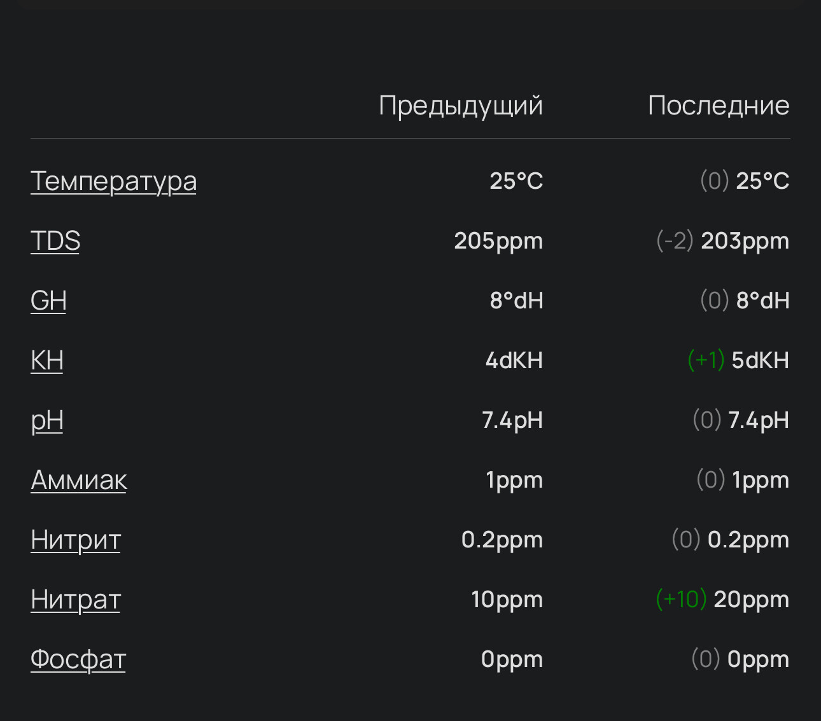
Task: Select the Фосфат parameter link
Action: click(x=78, y=659)
